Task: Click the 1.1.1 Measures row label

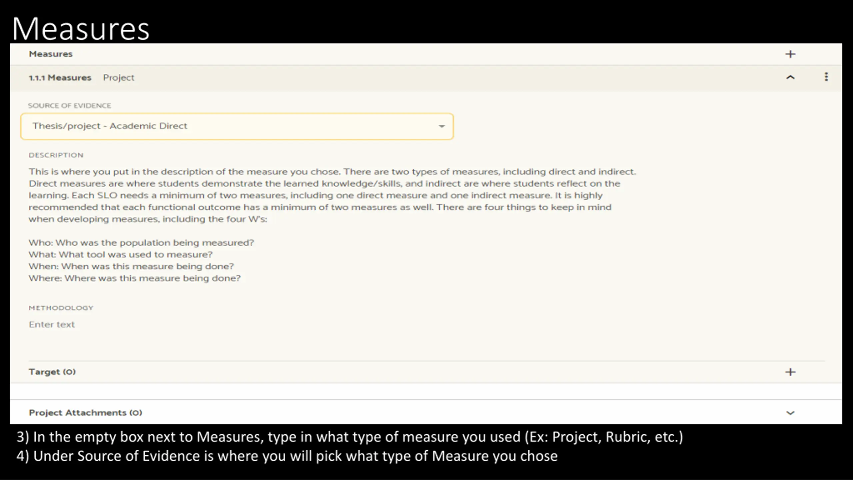Action: coord(60,78)
